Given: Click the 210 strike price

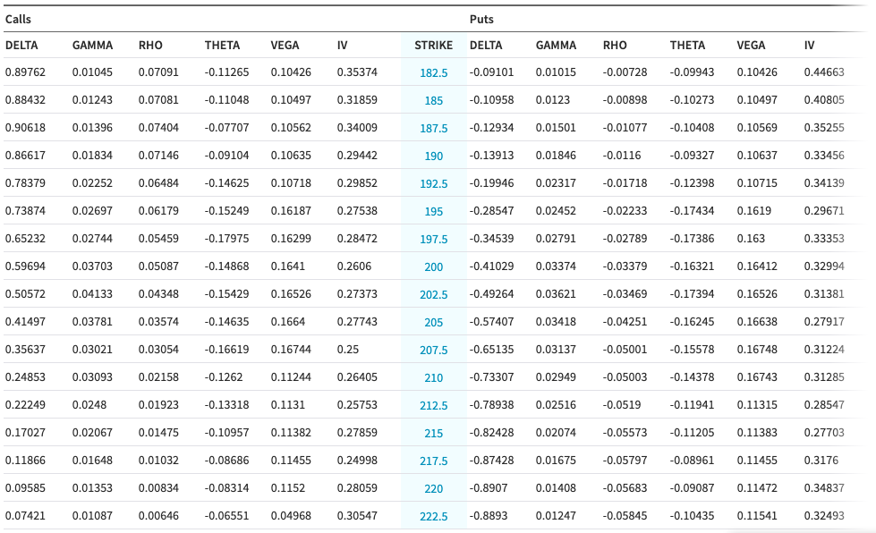Looking at the screenshot, I should tap(434, 377).
